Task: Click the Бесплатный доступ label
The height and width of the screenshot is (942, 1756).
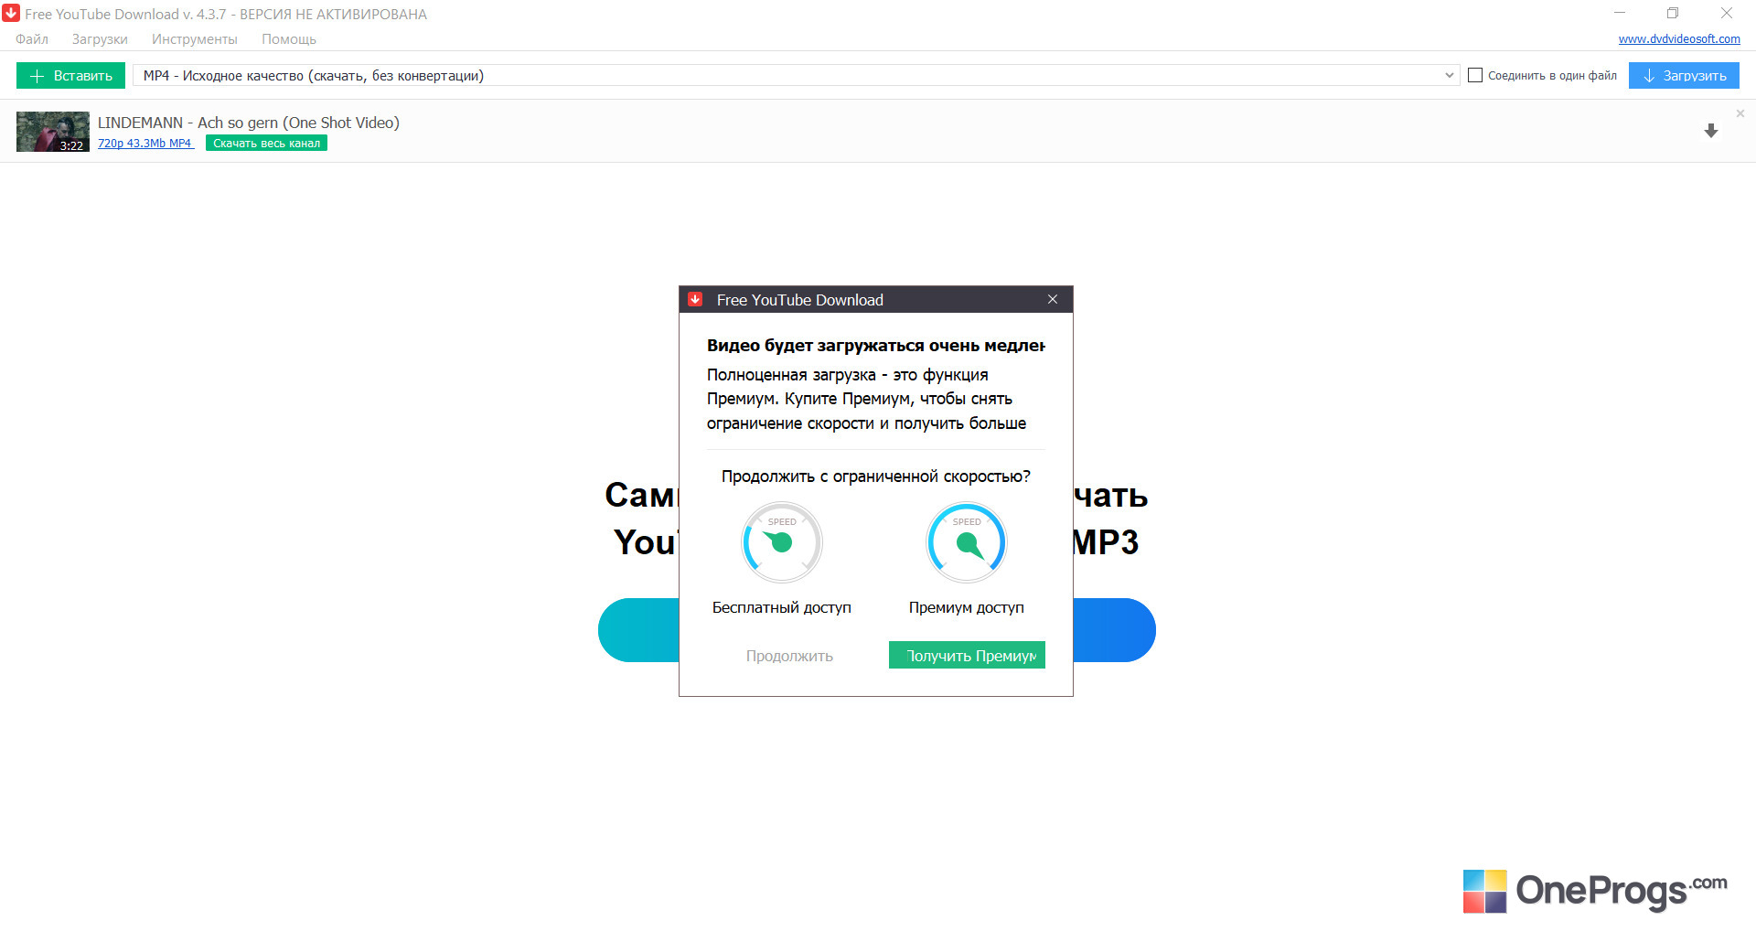Action: click(x=782, y=607)
